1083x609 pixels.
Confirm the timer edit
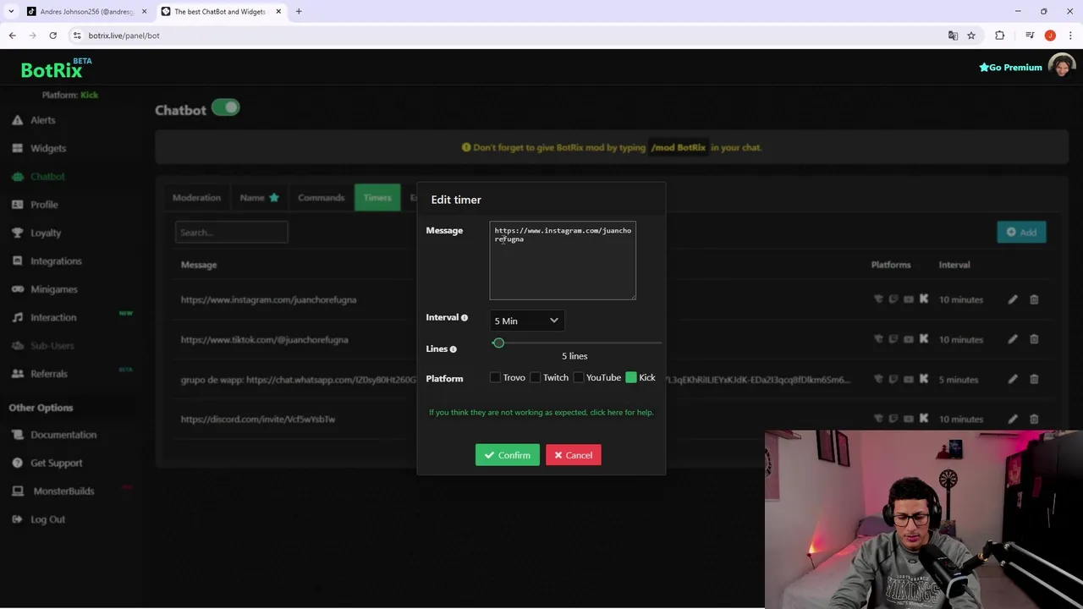point(507,455)
